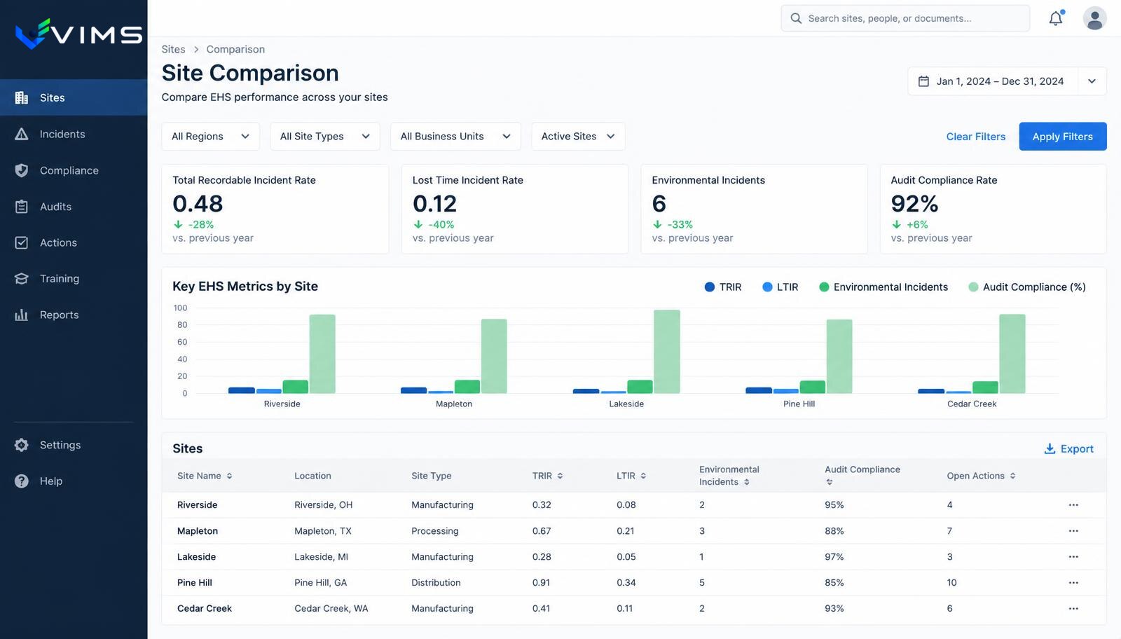Click the VIMS logo
Image resolution: width=1121 pixels, height=639 pixels.
coord(78,34)
